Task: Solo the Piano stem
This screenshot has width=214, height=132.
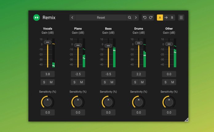Action: (74, 82)
